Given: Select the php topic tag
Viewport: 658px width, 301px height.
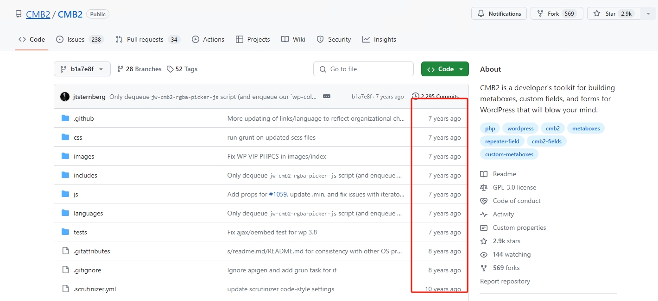Looking at the screenshot, I should click(490, 129).
